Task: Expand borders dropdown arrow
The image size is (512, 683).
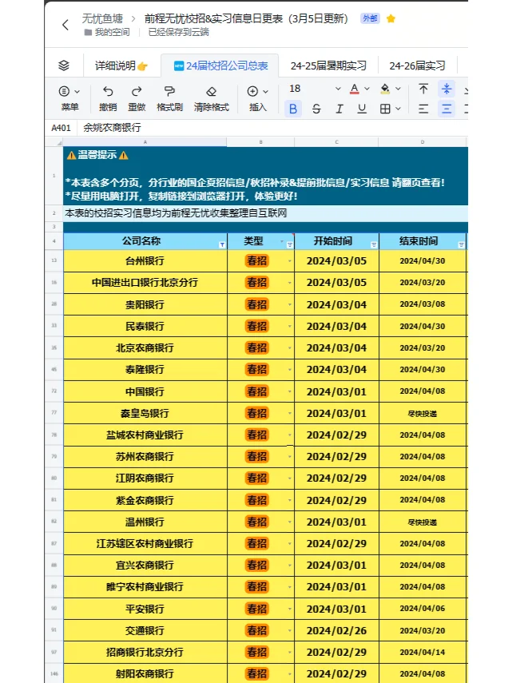Action: pos(398,109)
